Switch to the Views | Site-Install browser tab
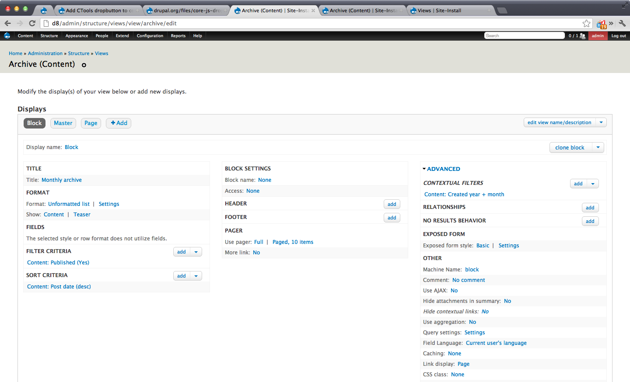Viewport: 630px width, 382px height. (451, 10)
